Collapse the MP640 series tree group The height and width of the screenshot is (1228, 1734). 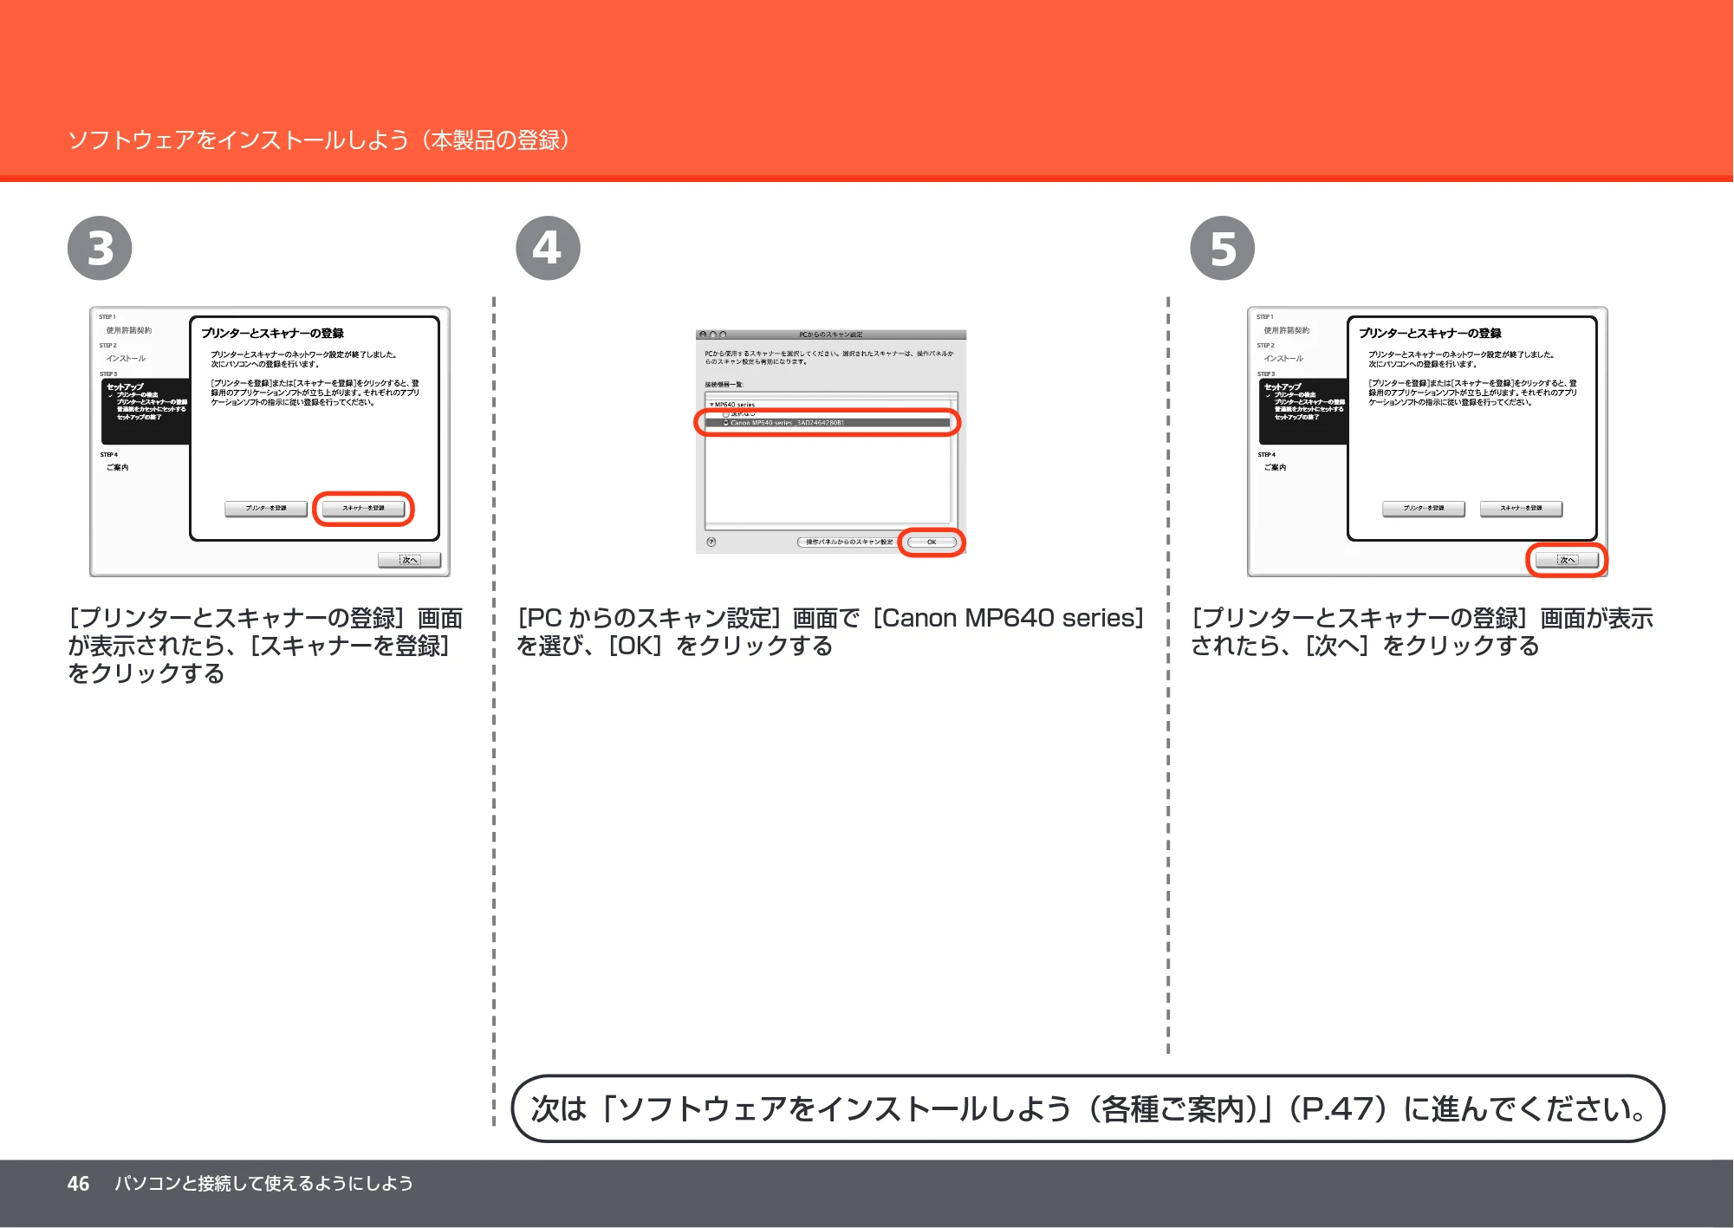[x=711, y=405]
